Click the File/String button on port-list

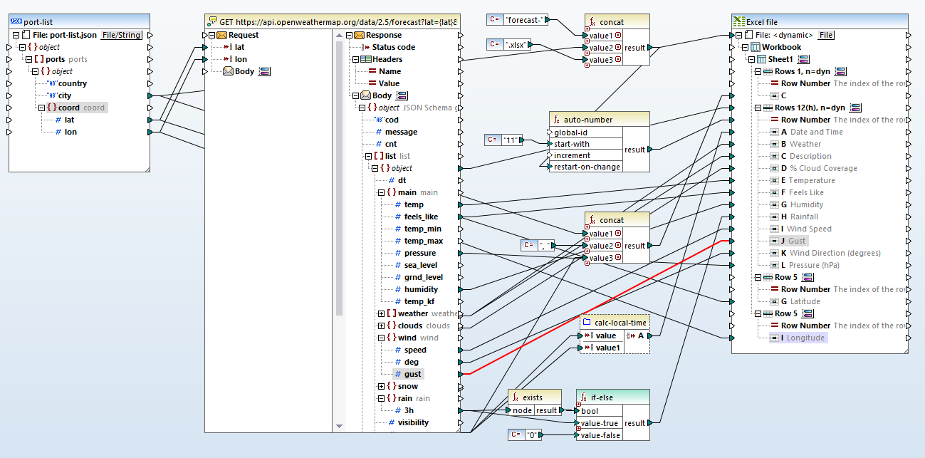pyautogui.click(x=121, y=34)
